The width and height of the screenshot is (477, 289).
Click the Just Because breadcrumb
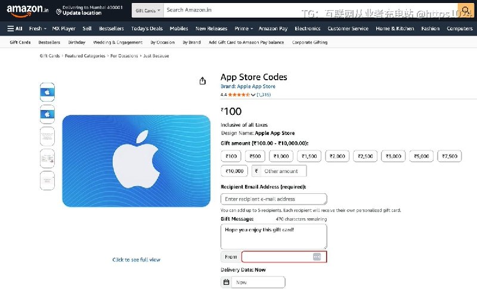click(x=156, y=56)
